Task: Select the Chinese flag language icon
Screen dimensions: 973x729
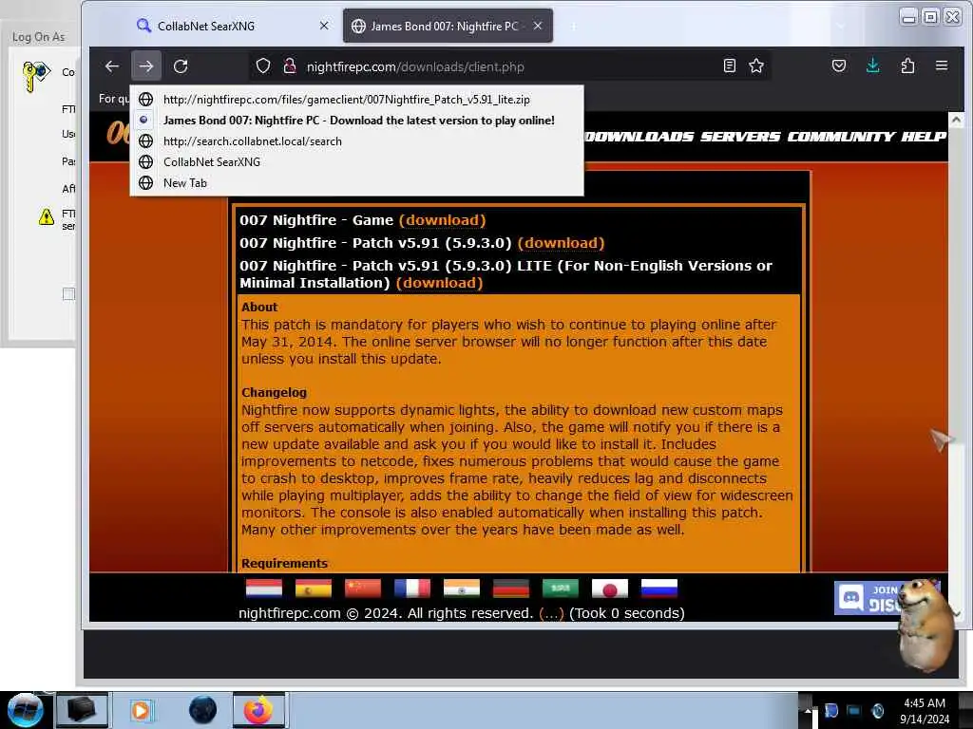Action: tap(363, 588)
